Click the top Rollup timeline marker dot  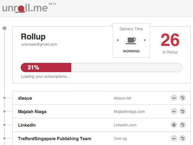5,28
